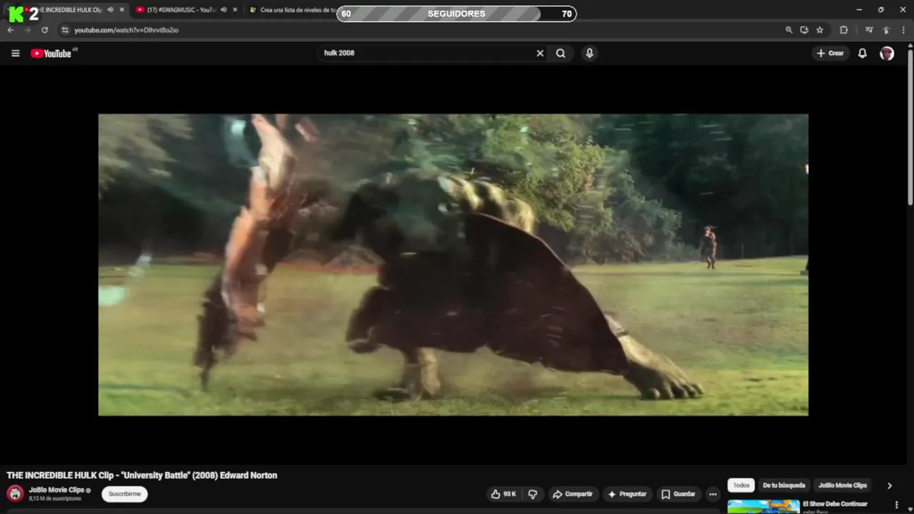Open the El Show Debe Continuar title
The width and height of the screenshot is (914, 514).
click(x=835, y=504)
